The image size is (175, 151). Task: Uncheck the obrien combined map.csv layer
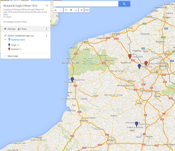tap(5, 36)
